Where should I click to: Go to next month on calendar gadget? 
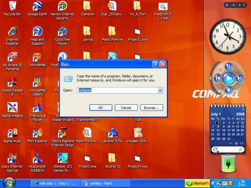(x=241, y=144)
